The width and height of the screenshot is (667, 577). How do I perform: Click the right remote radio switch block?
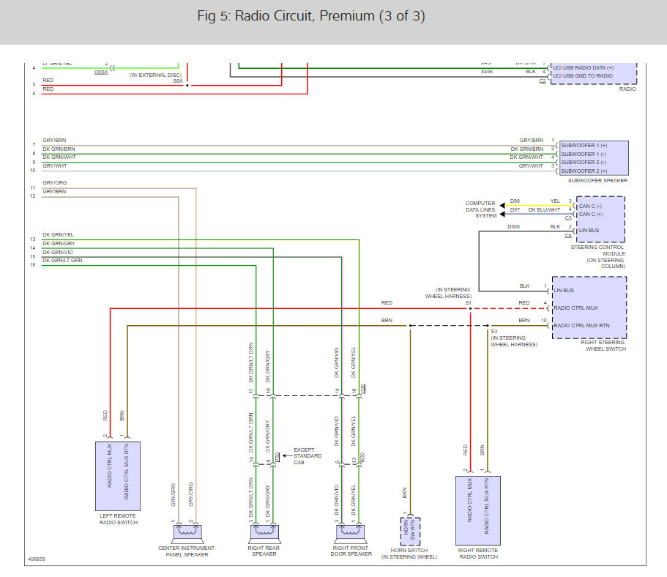478,510
